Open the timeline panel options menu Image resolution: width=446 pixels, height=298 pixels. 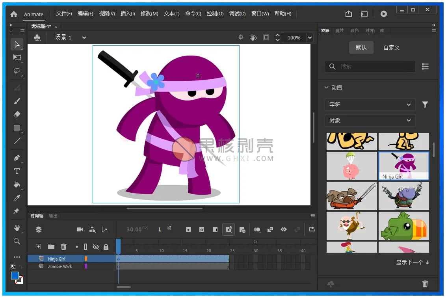click(x=312, y=216)
